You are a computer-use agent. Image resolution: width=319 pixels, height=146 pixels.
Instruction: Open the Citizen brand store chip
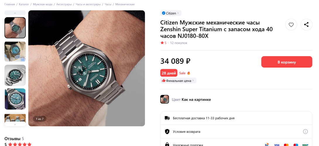[171, 13]
